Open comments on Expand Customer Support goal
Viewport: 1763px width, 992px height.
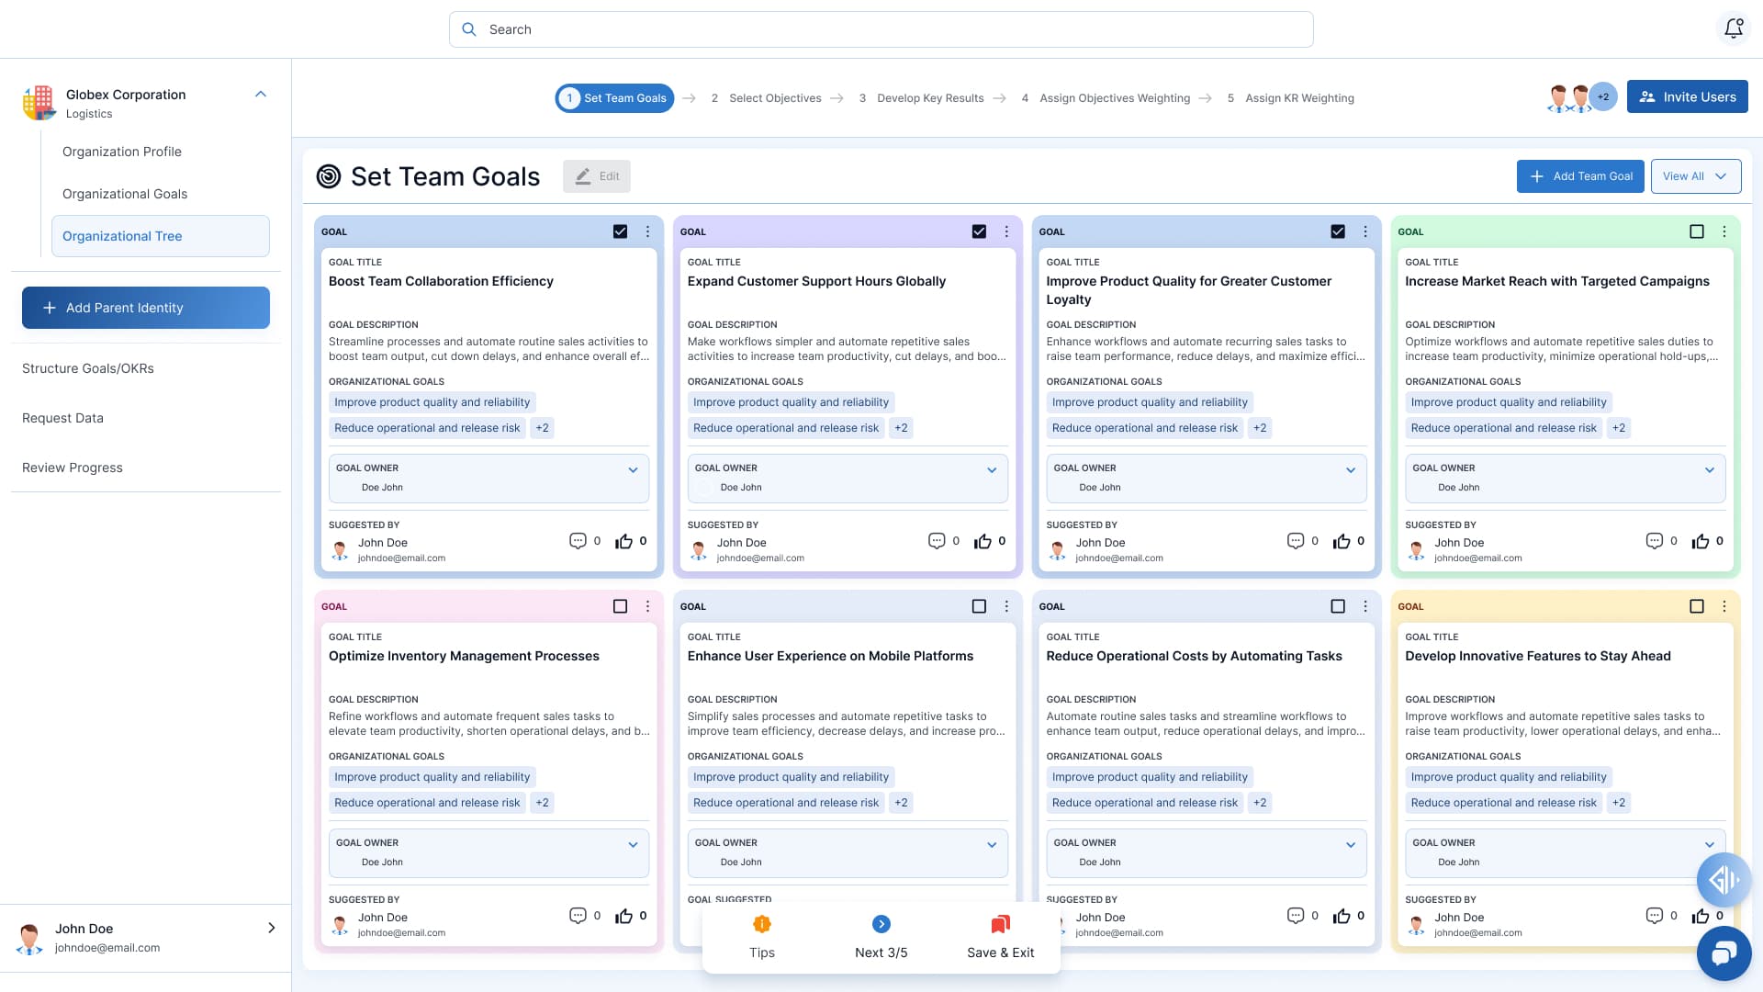coord(937,541)
